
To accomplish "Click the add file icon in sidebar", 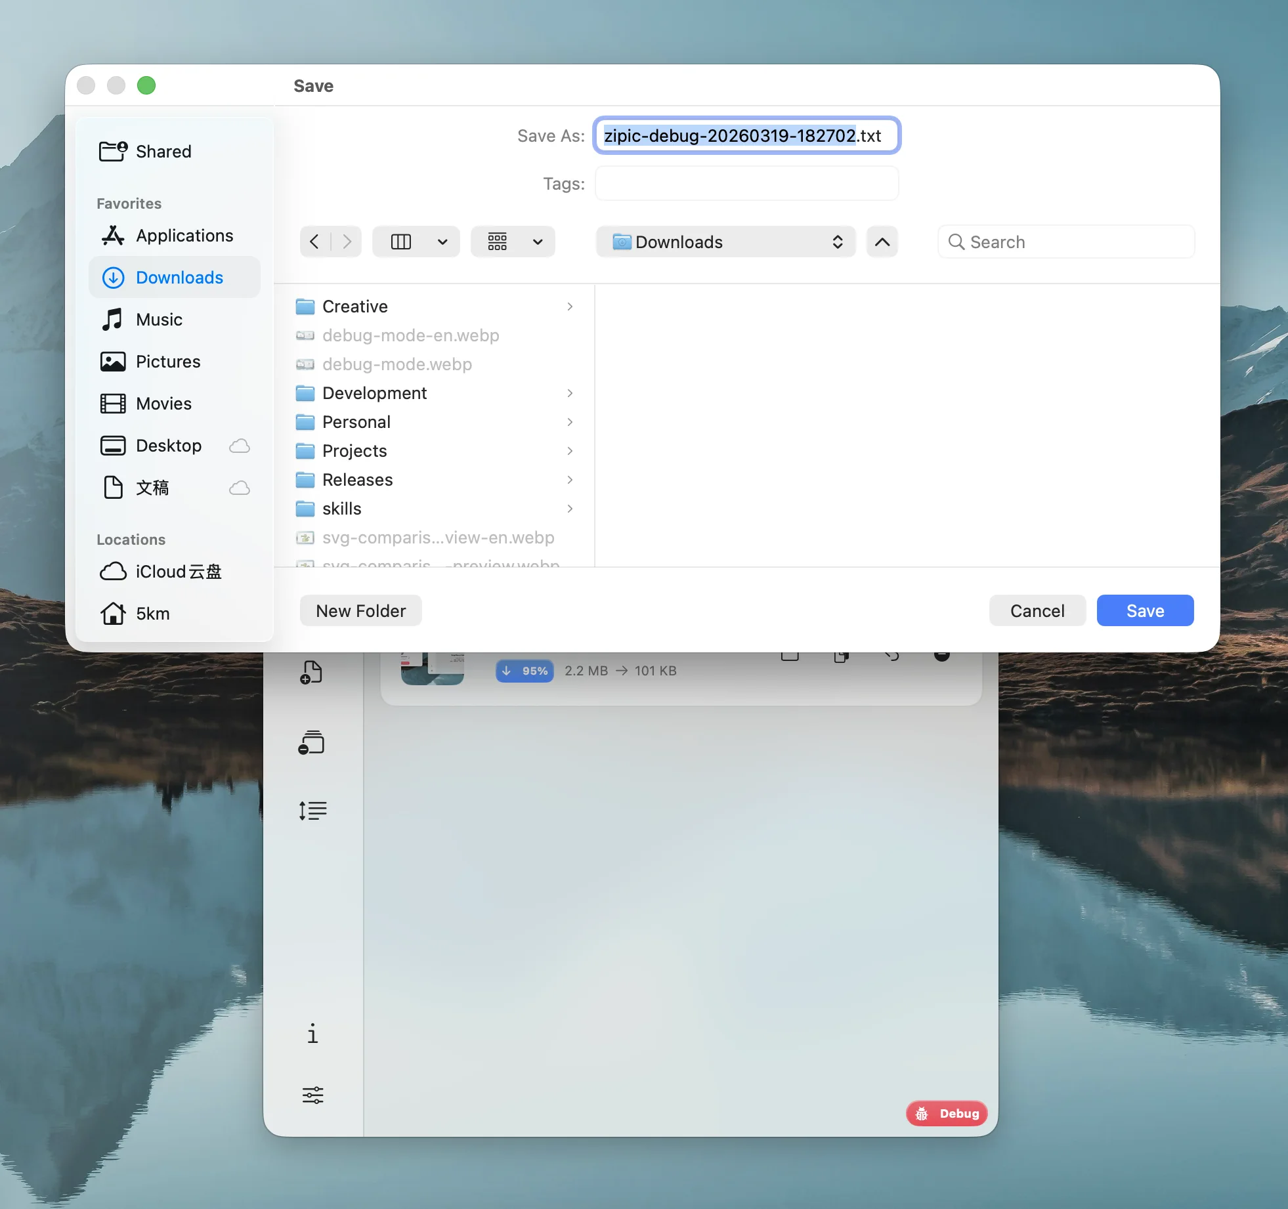I will coord(311,672).
